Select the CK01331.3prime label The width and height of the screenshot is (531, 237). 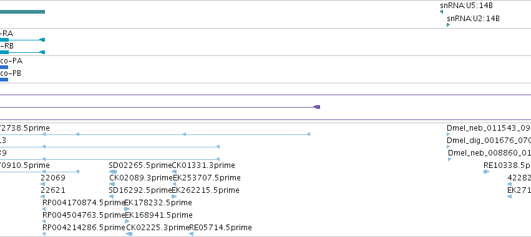click(203, 165)
